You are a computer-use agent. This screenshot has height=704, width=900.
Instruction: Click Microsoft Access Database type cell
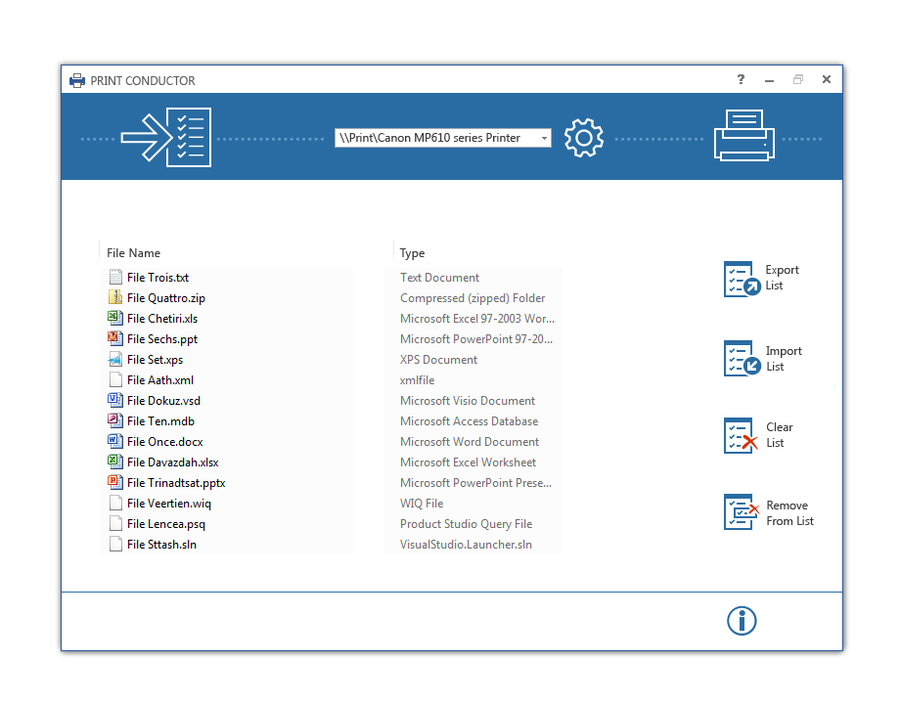[469, 421]
